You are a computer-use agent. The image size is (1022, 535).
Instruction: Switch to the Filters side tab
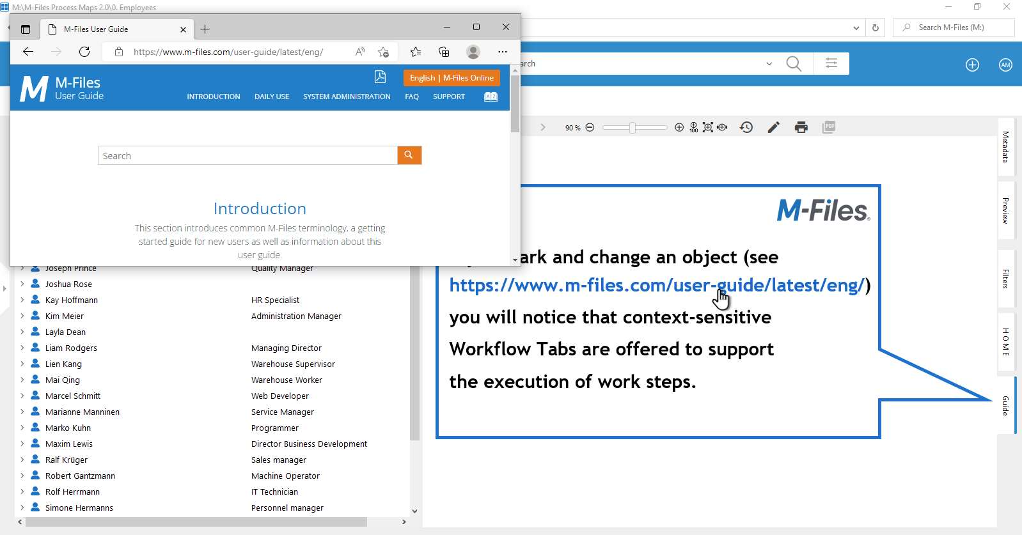(x=1005, y=279)
